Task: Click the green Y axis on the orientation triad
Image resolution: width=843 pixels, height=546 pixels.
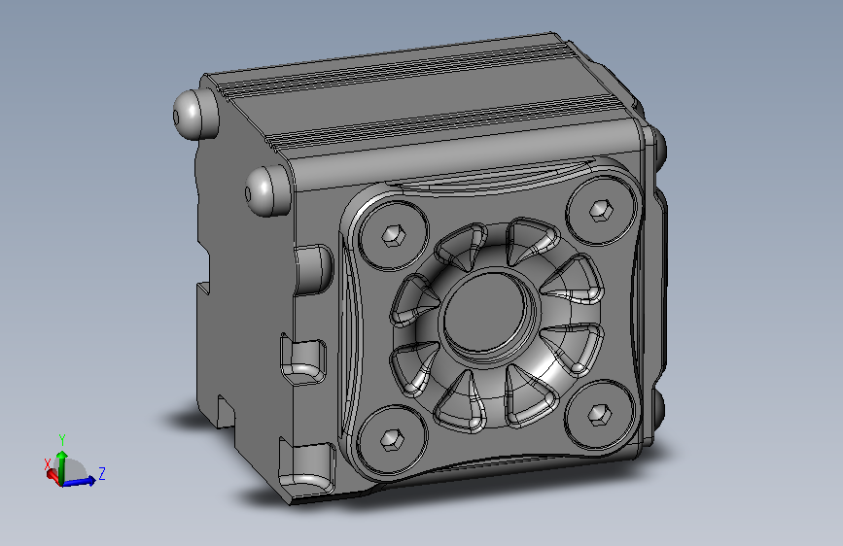Action: (62, 466)
